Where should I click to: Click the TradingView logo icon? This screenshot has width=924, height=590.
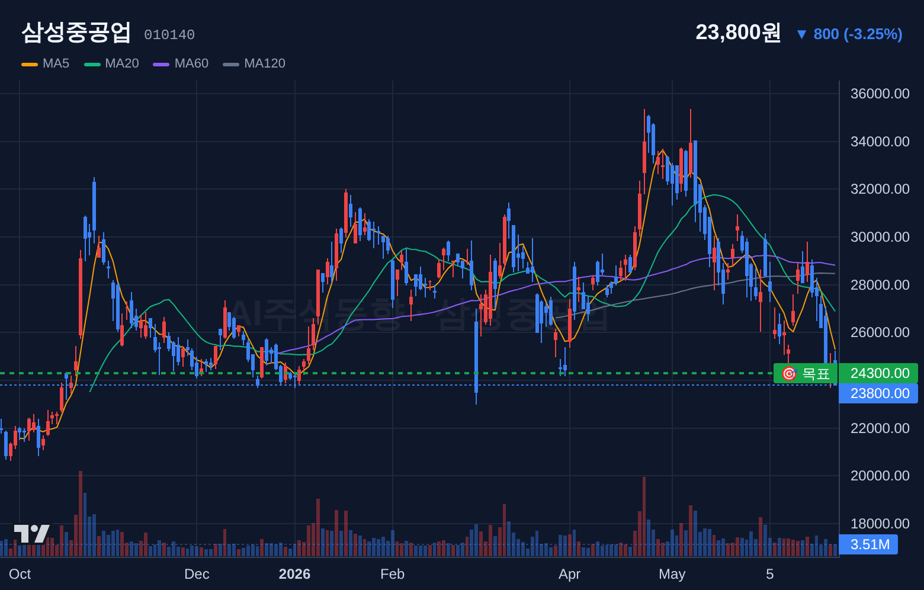point(32,534)
